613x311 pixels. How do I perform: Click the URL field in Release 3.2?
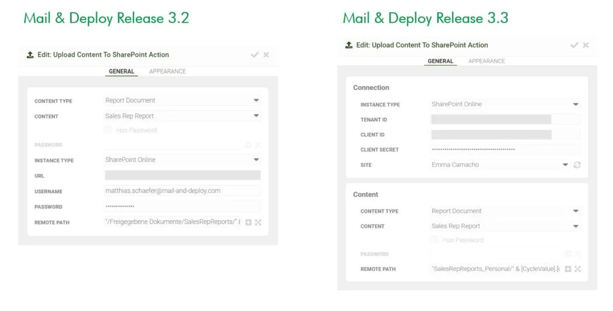(183, 175)
